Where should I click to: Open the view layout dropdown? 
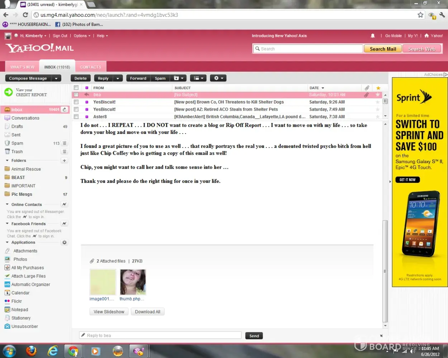[198, 78]
